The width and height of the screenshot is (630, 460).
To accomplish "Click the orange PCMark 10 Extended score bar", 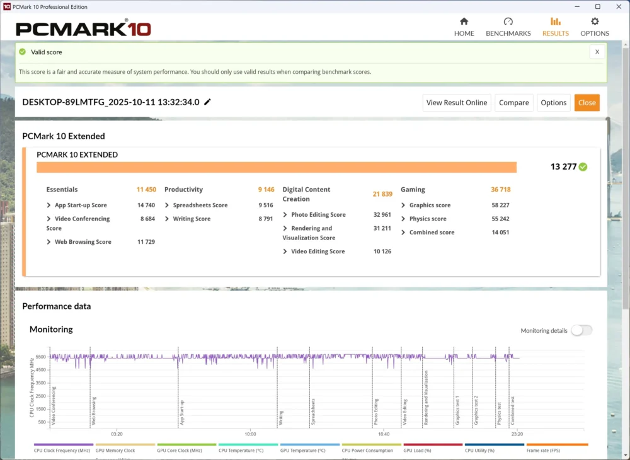I will click(277, 167).
